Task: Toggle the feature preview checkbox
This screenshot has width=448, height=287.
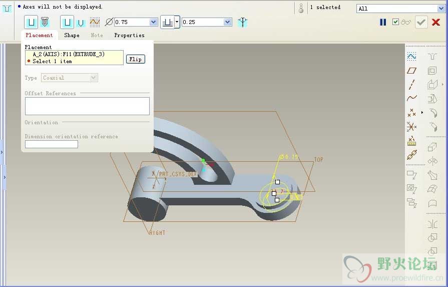Action: (395, 22)
